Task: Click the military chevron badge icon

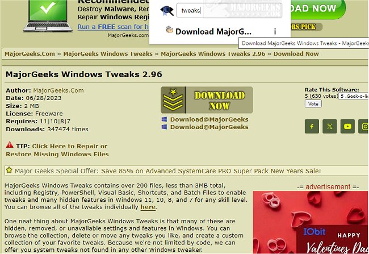Action: click(173, 100)
